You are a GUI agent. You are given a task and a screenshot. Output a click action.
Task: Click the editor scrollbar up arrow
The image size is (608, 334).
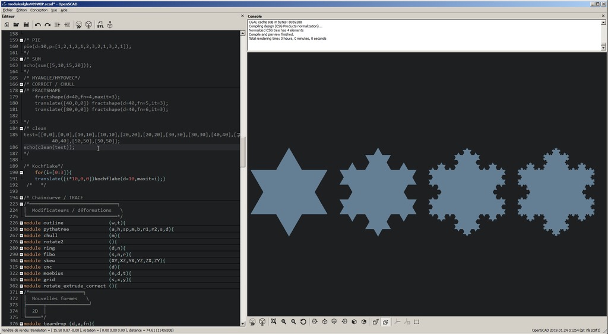[x=243, y=33]
